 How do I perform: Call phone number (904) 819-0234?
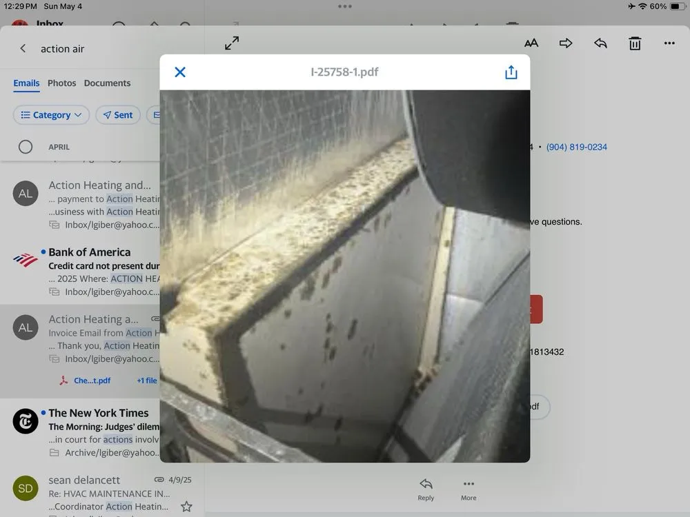[576, 147]
